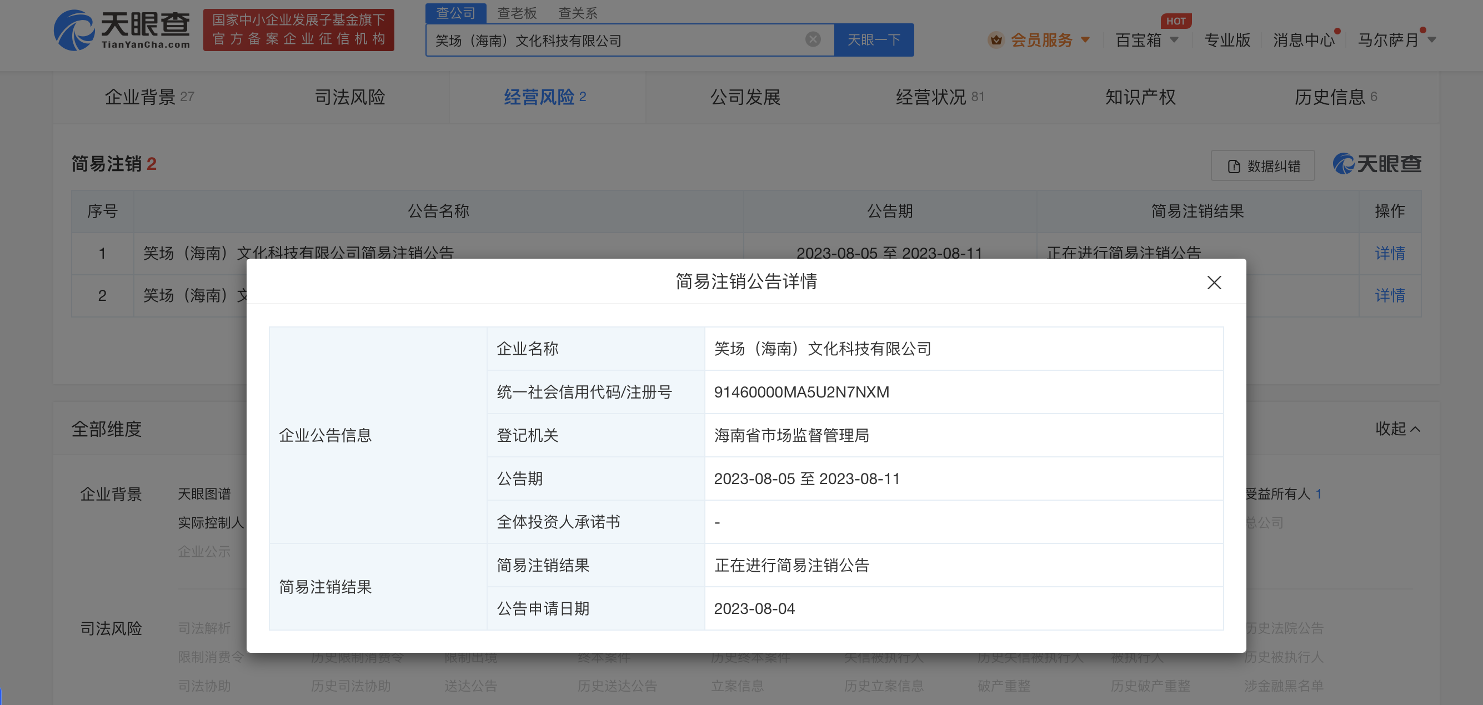This screenshot has width=1483, height=705.
Task: Click 正在进行简易注销公告 in dialog
Action: point(791,565)
